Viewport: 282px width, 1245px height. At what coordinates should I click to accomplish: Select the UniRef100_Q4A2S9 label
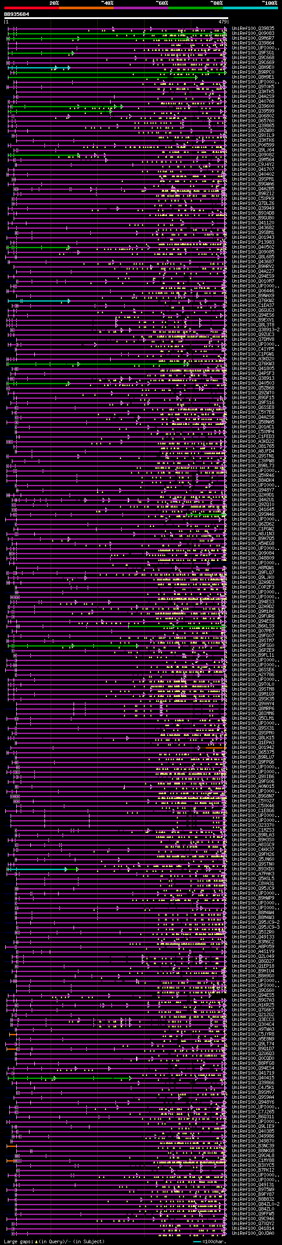pyautogui.click(x=253, y=96)
